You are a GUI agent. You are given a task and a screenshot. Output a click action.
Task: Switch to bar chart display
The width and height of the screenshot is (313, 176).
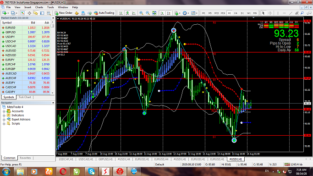click(121, 13)
